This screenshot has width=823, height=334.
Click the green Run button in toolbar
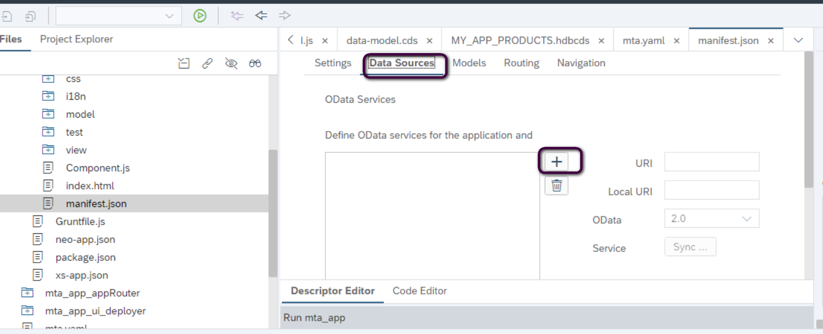click(200, 16)
